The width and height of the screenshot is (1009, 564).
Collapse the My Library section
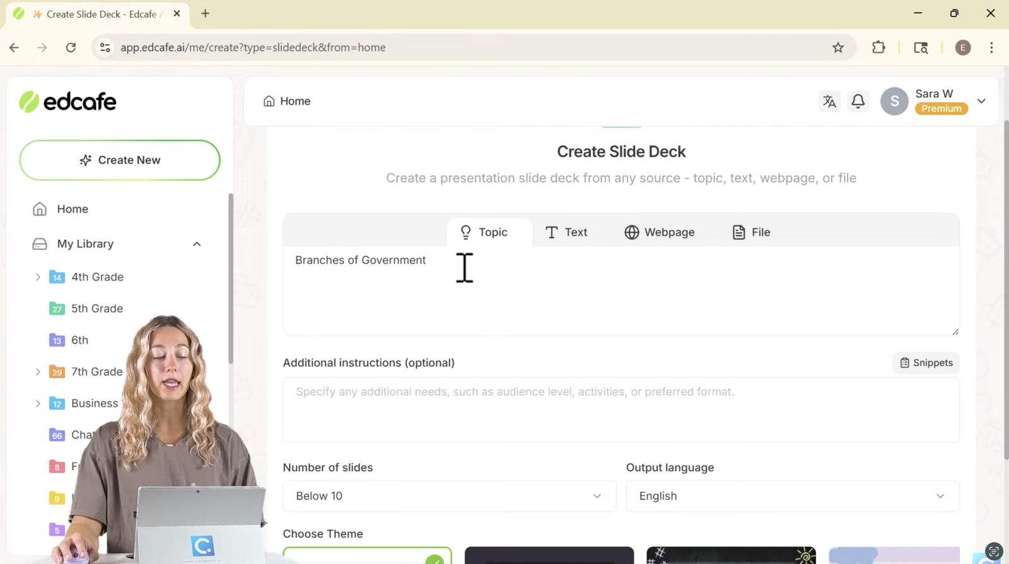point(197,244)
